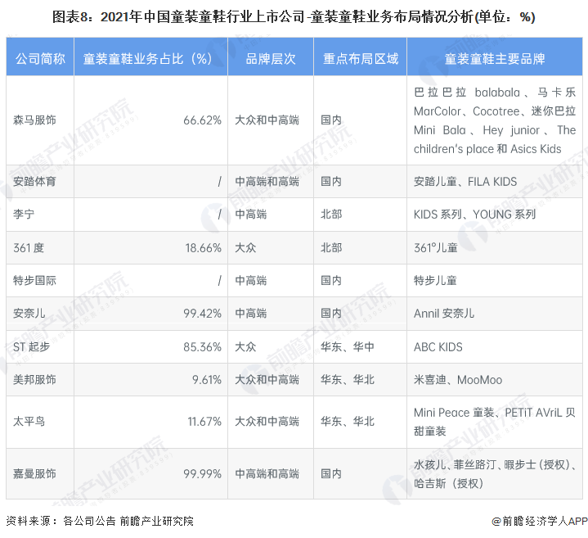The height and width of the screenshot is (538, 588).
Task: Click the 水孩儿、菲丝路汀 brand cell
Action: coord(495,474)
